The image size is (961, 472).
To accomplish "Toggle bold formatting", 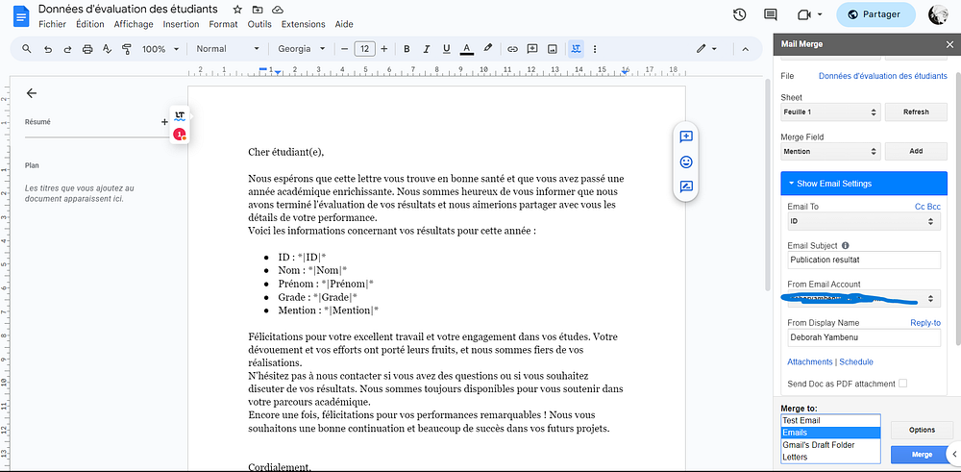I will (x=407, y=48).
